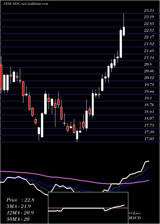Click the 23.19 price axis label
Image resolution: width=160 pixels, height=224 pixels.
click(149, 17)
